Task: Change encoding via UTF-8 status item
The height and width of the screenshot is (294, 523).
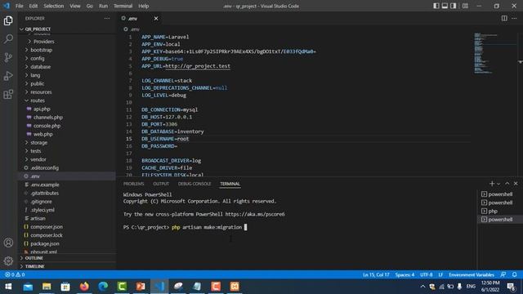Action: tap(427, 274)
